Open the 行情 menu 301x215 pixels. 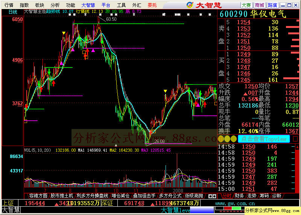[9, 5]
